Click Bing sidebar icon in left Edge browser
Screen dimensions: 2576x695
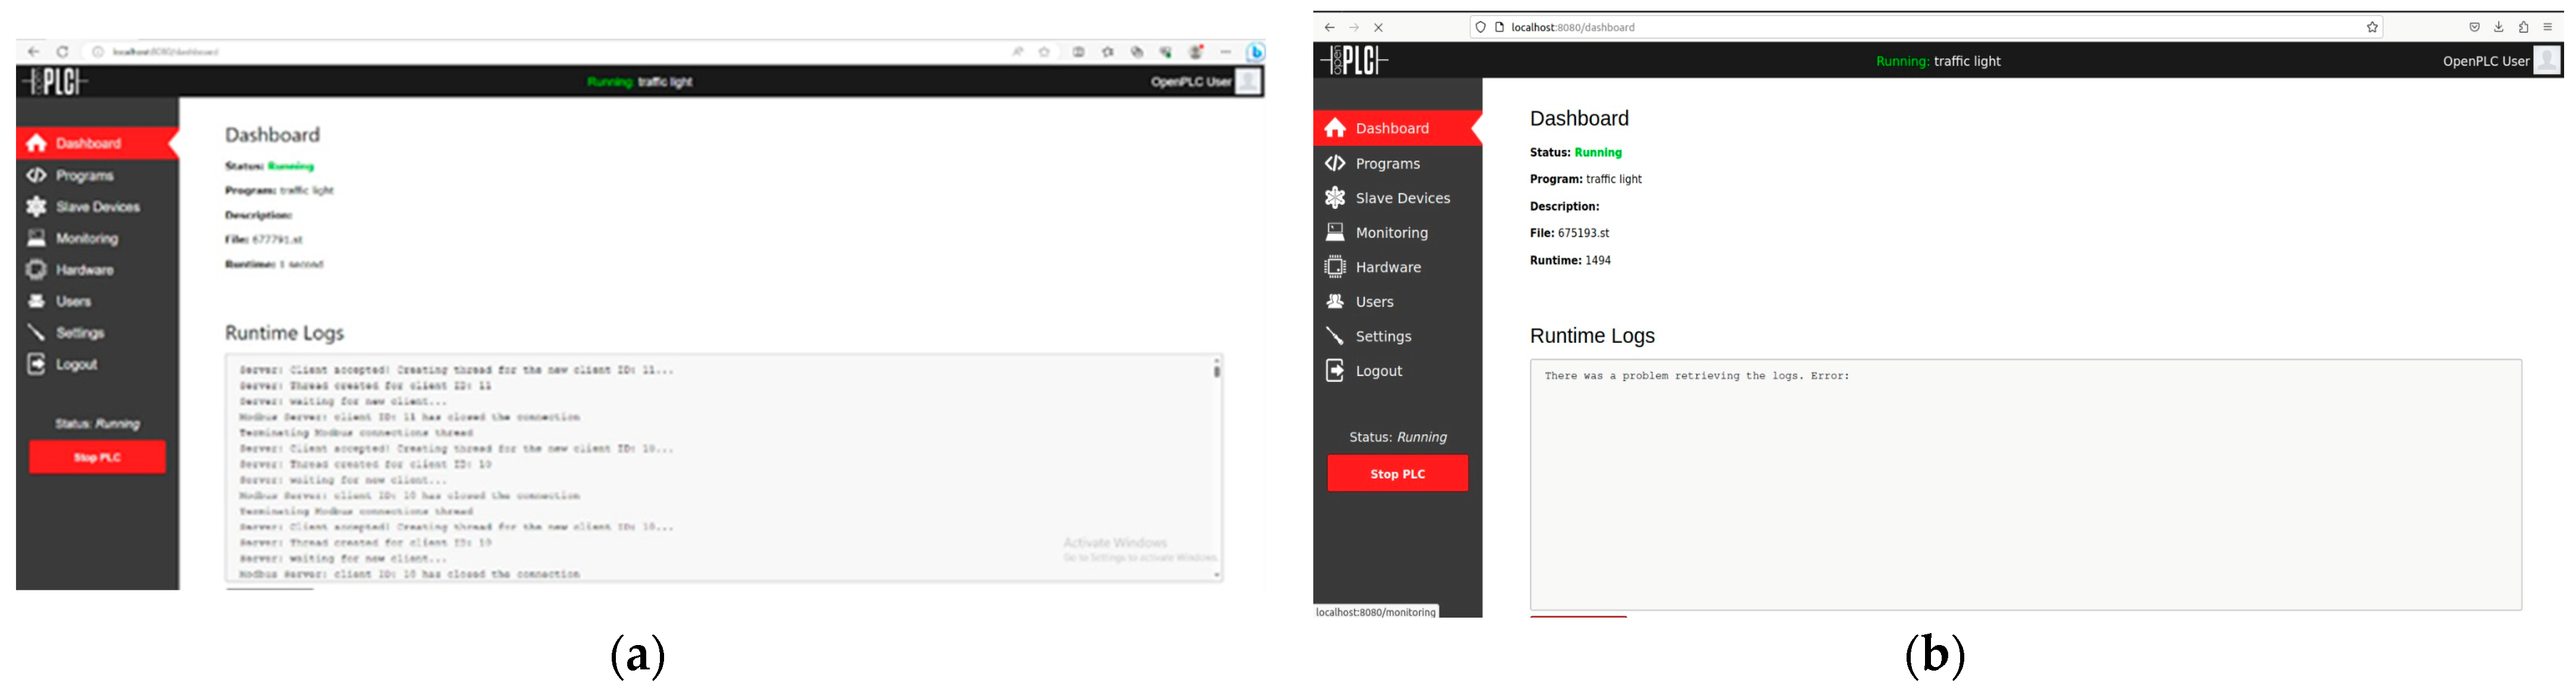coord(1255,52)
